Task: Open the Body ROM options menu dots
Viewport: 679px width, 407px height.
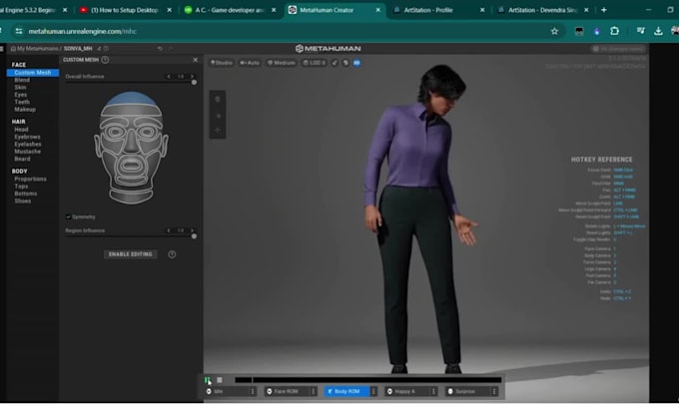Action: [373, 391]
